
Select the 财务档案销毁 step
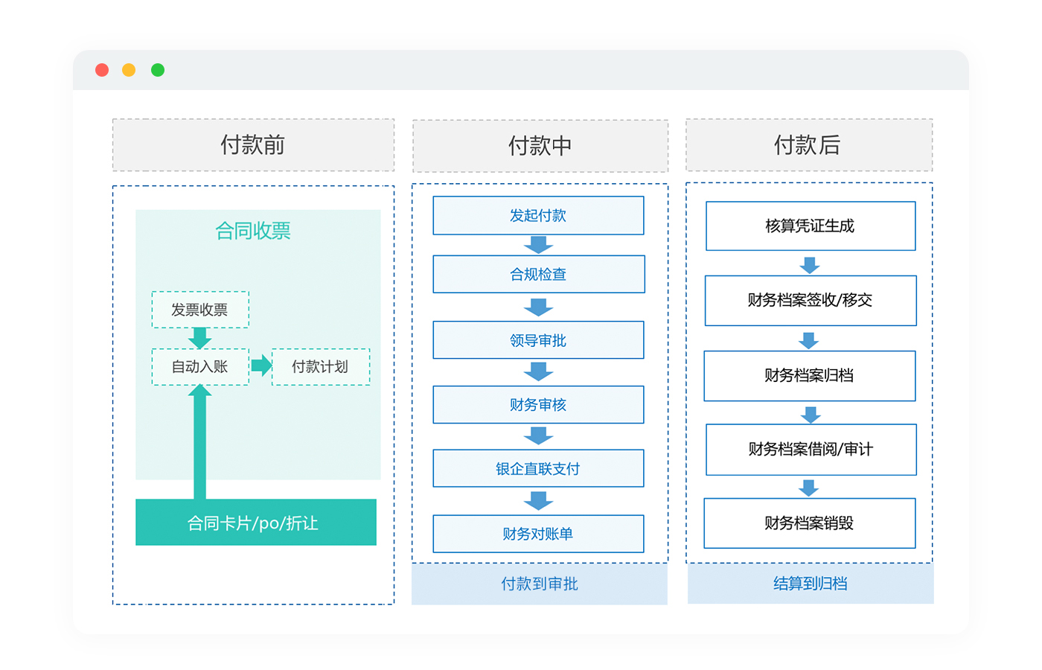810,523
